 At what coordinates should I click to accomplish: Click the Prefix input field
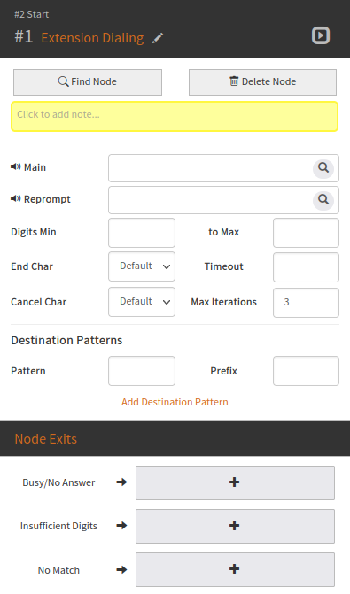point(306,371)
